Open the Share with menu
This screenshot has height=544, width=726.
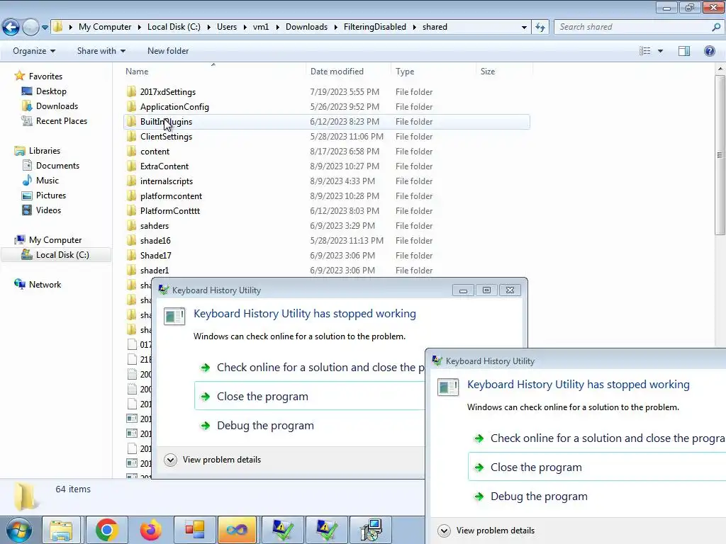[x=101, y=51]
